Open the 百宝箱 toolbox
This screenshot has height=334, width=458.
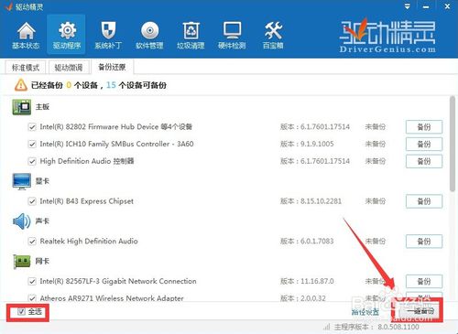pyautogui.click(x=273, y=36)
